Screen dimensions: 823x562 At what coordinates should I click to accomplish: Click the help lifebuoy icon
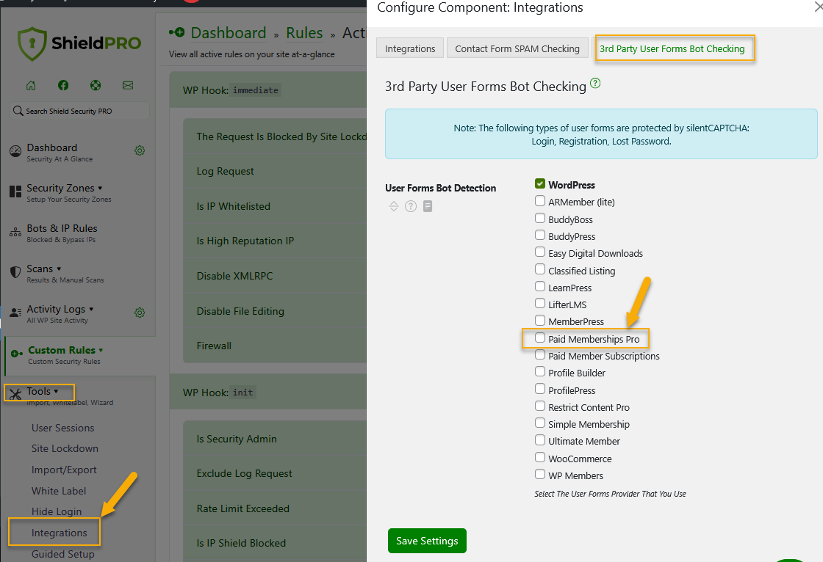point(96,85)
